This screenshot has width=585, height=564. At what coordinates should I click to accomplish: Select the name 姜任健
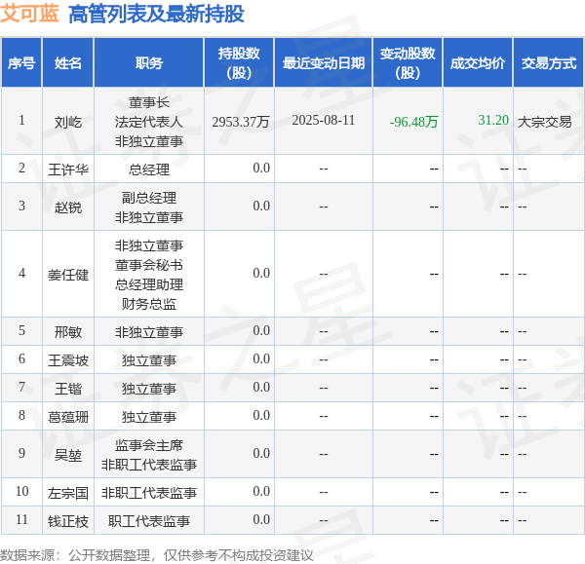(68, 275)
